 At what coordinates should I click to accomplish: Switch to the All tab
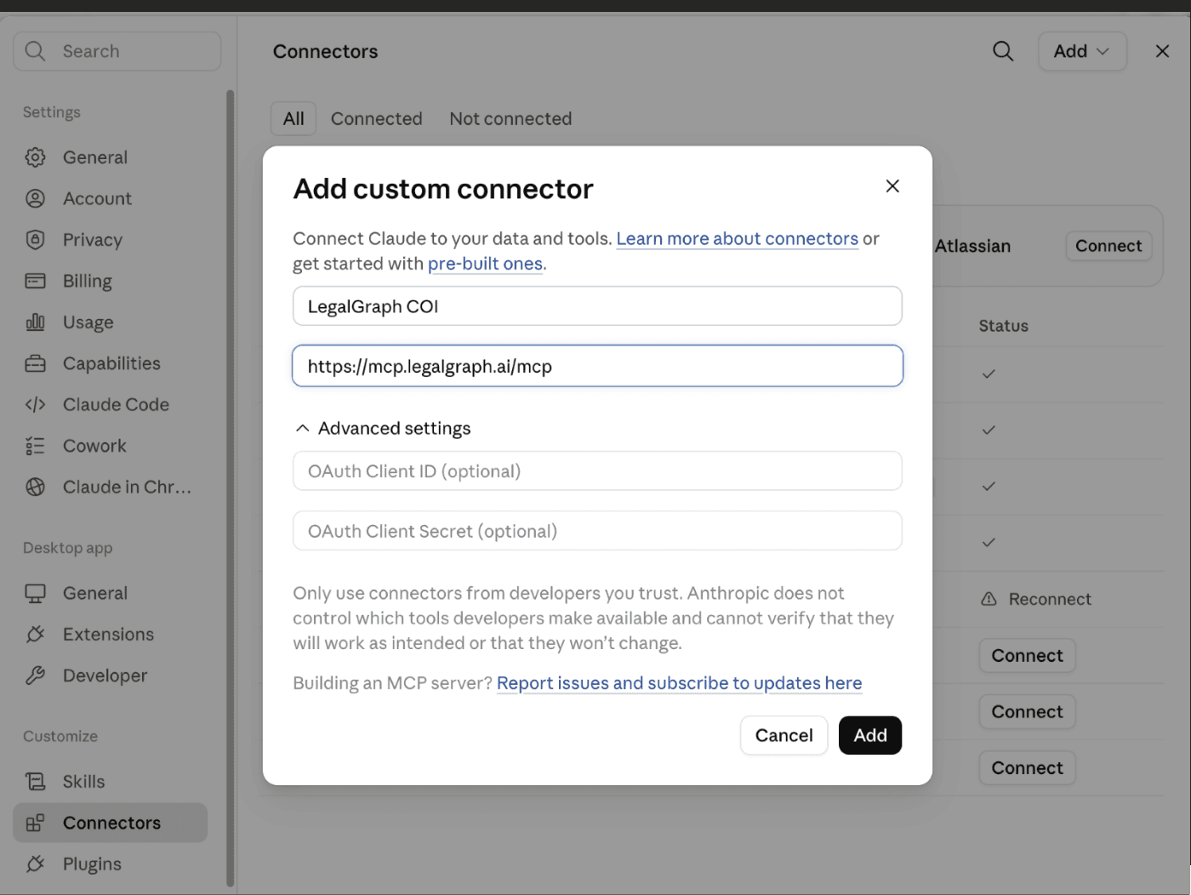293,118
